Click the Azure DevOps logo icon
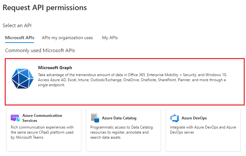246x156 pixels. 175,118
